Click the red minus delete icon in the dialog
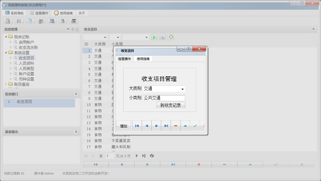Screen dimensions: 321x181 [x=175, y=126]
